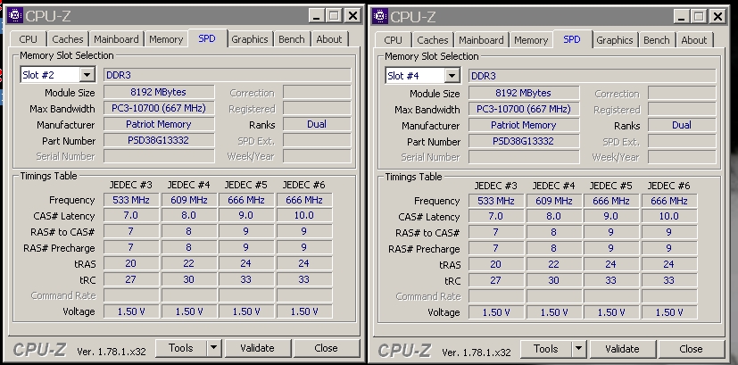Open the CPU tab in right window
Image resolution: width=738 pixels, height=365 pixels.
[393, 40]
